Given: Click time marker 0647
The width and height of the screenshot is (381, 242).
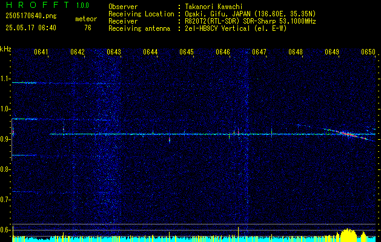Looking at the screenshot, I should point(259,52).
